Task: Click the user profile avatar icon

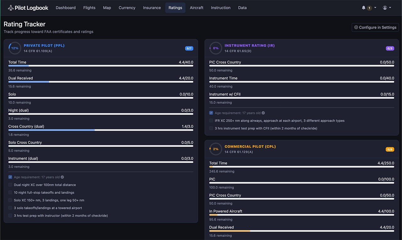Action: coord(385,8)
